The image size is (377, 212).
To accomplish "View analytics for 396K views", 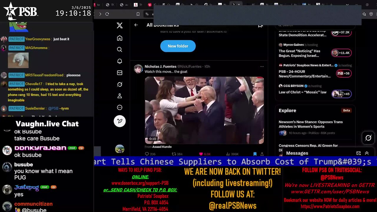I will tap(232, 154).
